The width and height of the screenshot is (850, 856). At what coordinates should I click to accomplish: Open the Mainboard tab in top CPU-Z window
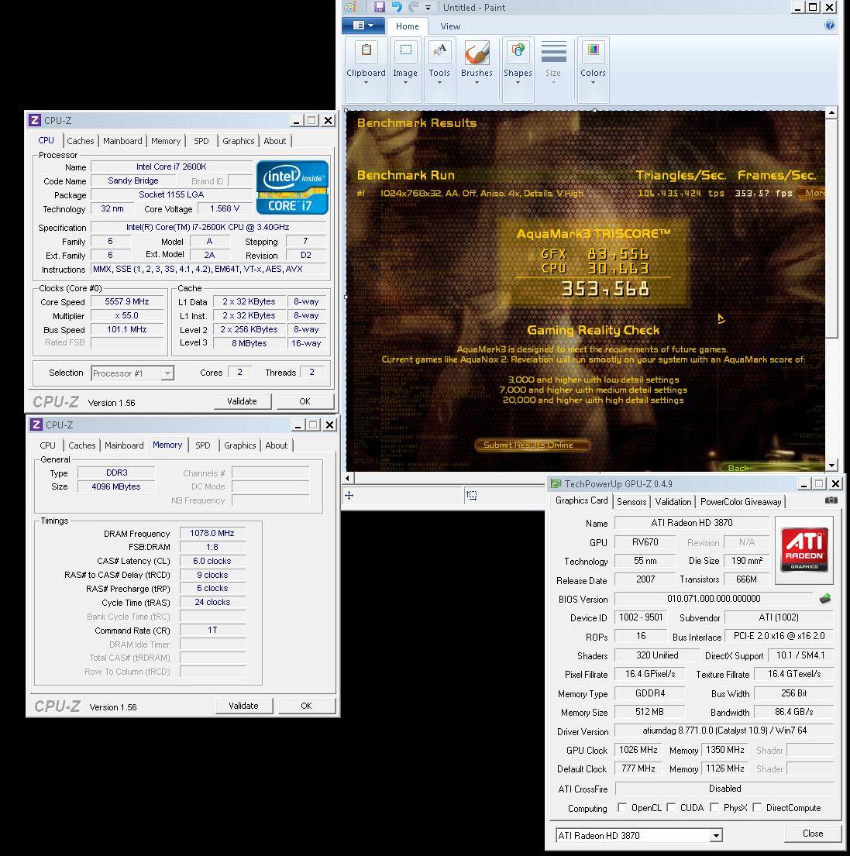(122, 141)
